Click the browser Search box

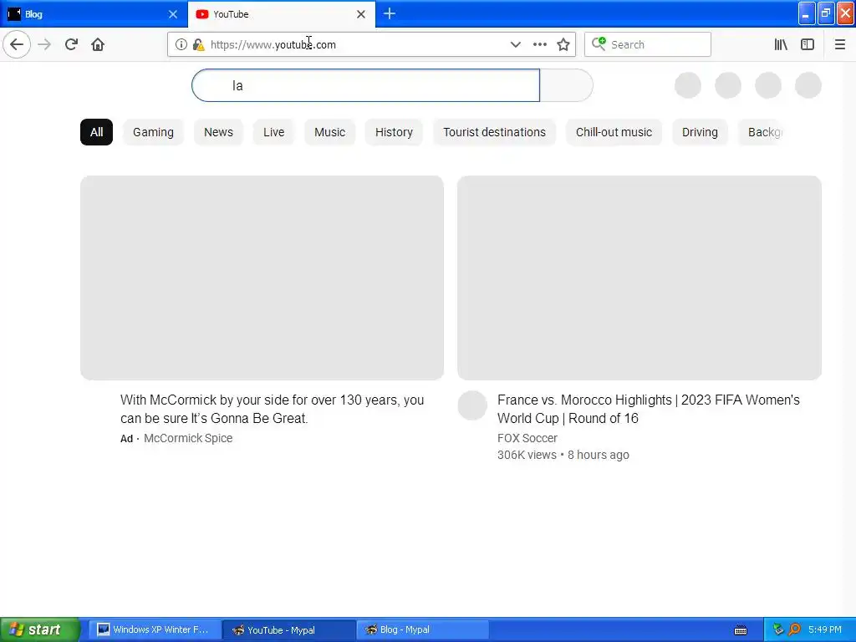(x=648, y=45)
